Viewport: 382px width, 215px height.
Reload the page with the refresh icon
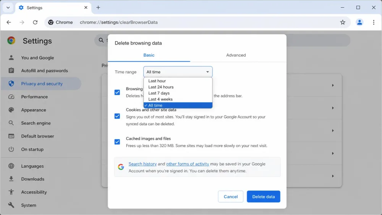(x=35, y=23)
